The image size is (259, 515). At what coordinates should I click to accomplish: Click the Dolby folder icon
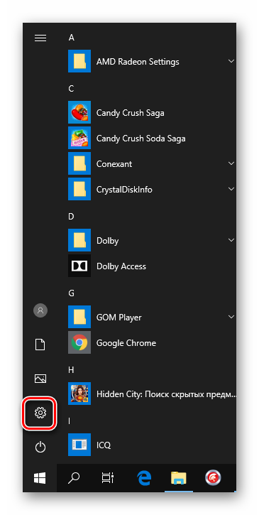pos(79,240)
